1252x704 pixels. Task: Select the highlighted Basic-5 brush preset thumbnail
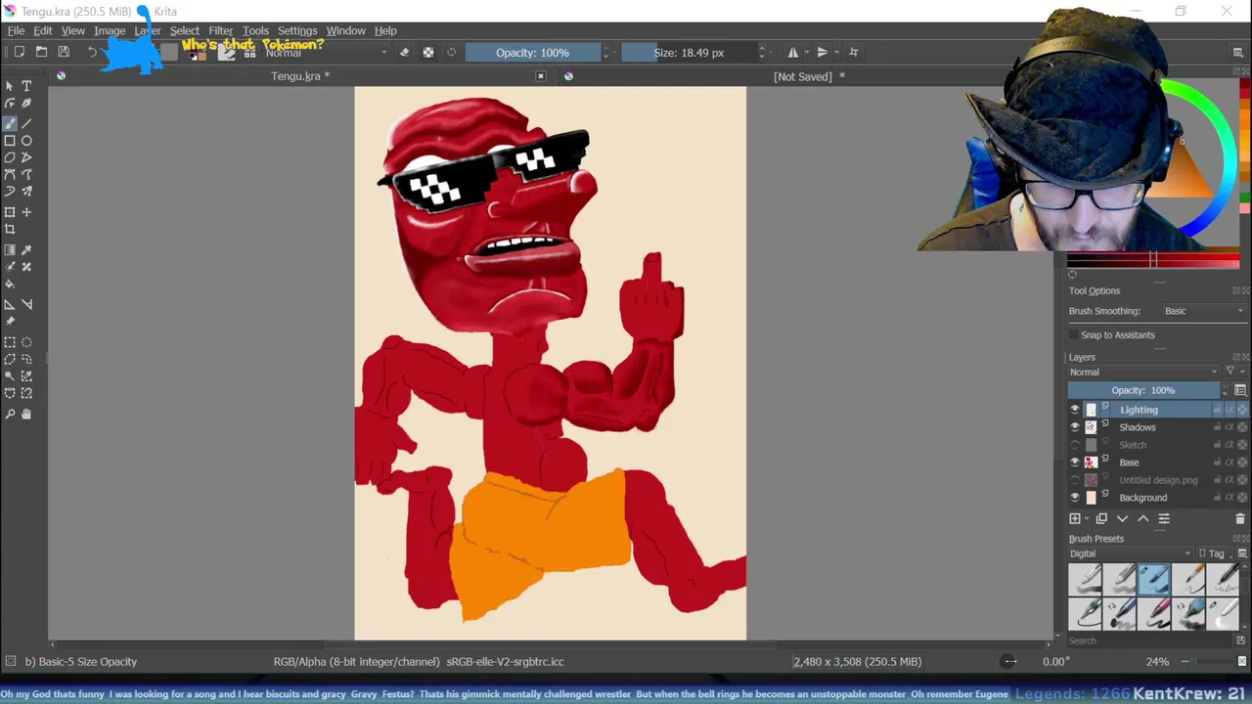(x=1154, y=580)
